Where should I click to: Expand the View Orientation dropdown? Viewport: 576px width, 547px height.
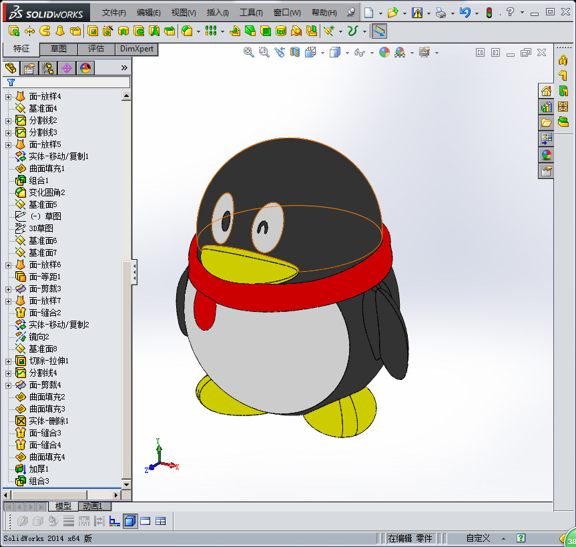pyautogui.click(x=322, y=52)
